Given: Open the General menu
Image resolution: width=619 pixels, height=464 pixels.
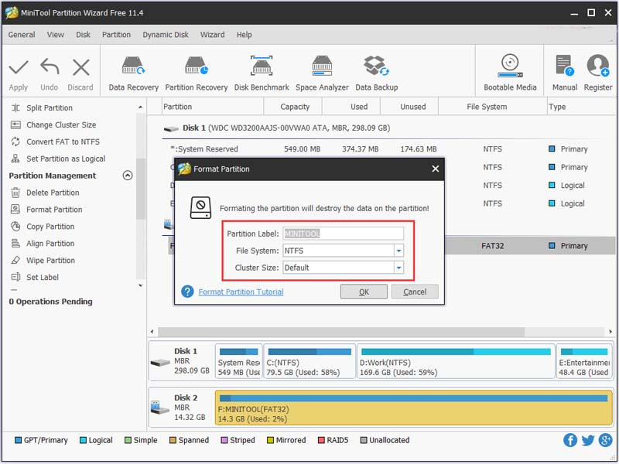Looking at the screenshot, I should (x=22, y=35).
